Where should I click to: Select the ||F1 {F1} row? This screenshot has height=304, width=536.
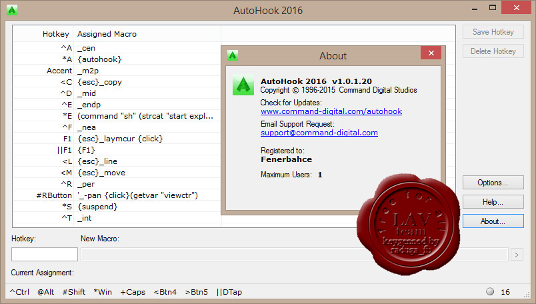tap(117, 150)
